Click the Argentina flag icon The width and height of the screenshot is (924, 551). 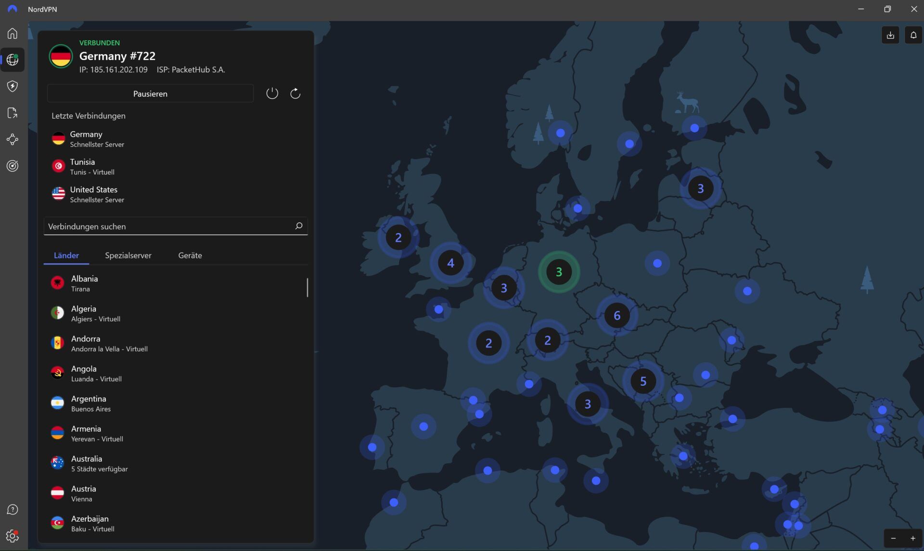(57, 403)
